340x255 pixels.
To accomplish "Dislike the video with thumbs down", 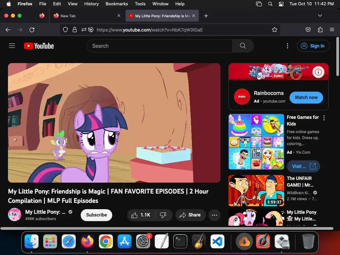I will pos(163,215).
